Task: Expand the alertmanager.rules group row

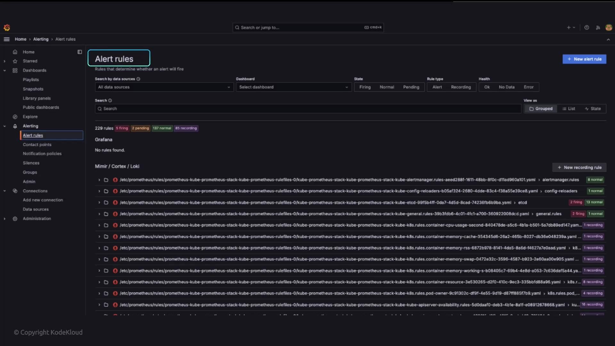Action: [99, 180]
